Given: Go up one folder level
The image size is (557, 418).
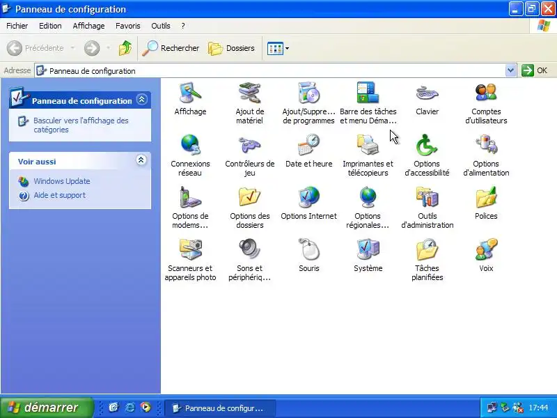Looking at the screenshot, I should click(125, 48).
